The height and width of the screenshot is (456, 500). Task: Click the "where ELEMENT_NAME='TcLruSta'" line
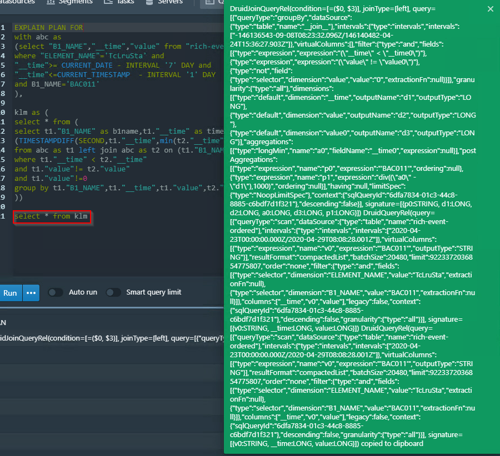[x=89, y=55]
